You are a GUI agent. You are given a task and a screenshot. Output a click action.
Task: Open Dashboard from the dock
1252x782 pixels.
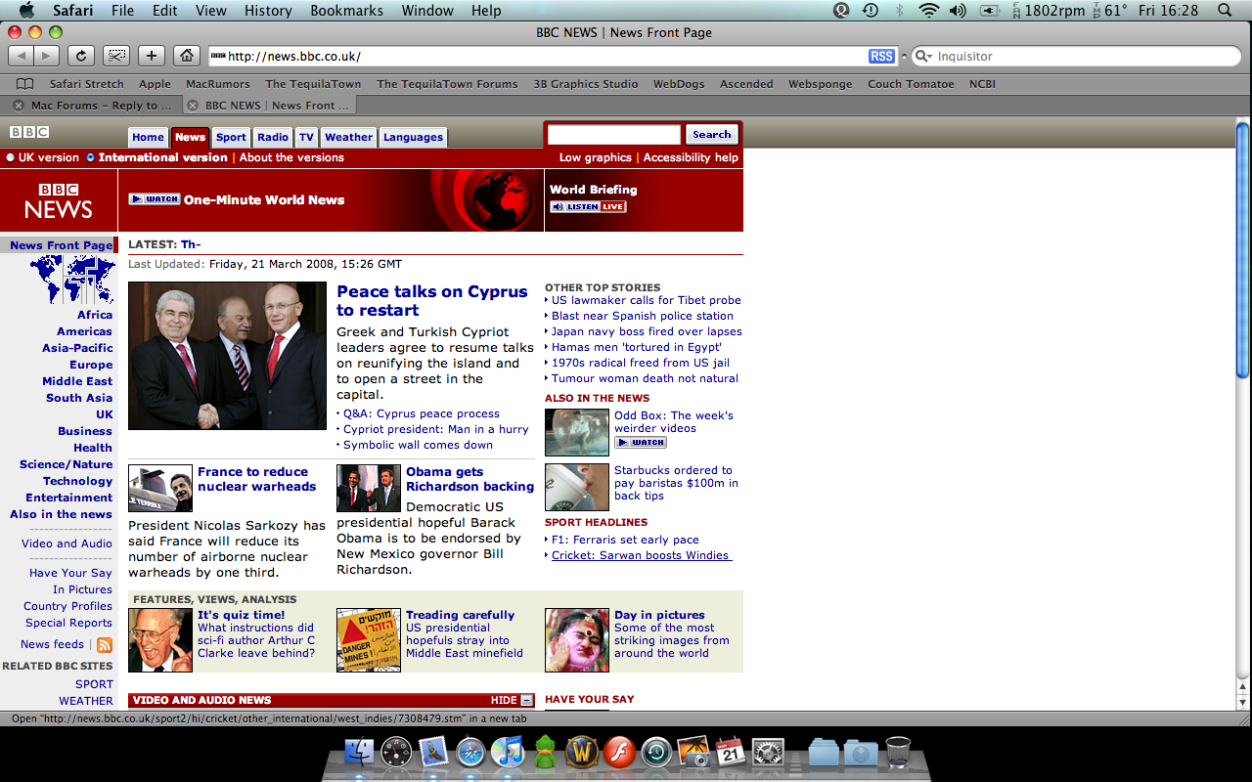click(x=397, y=753)
